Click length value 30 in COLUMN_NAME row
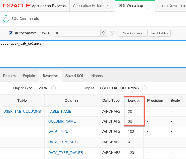Screen dimensions: 186x159 130,121
